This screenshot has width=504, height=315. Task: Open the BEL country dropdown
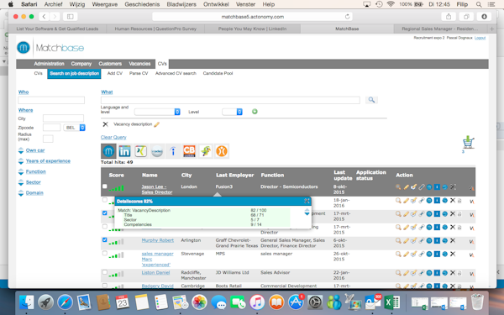74,128
